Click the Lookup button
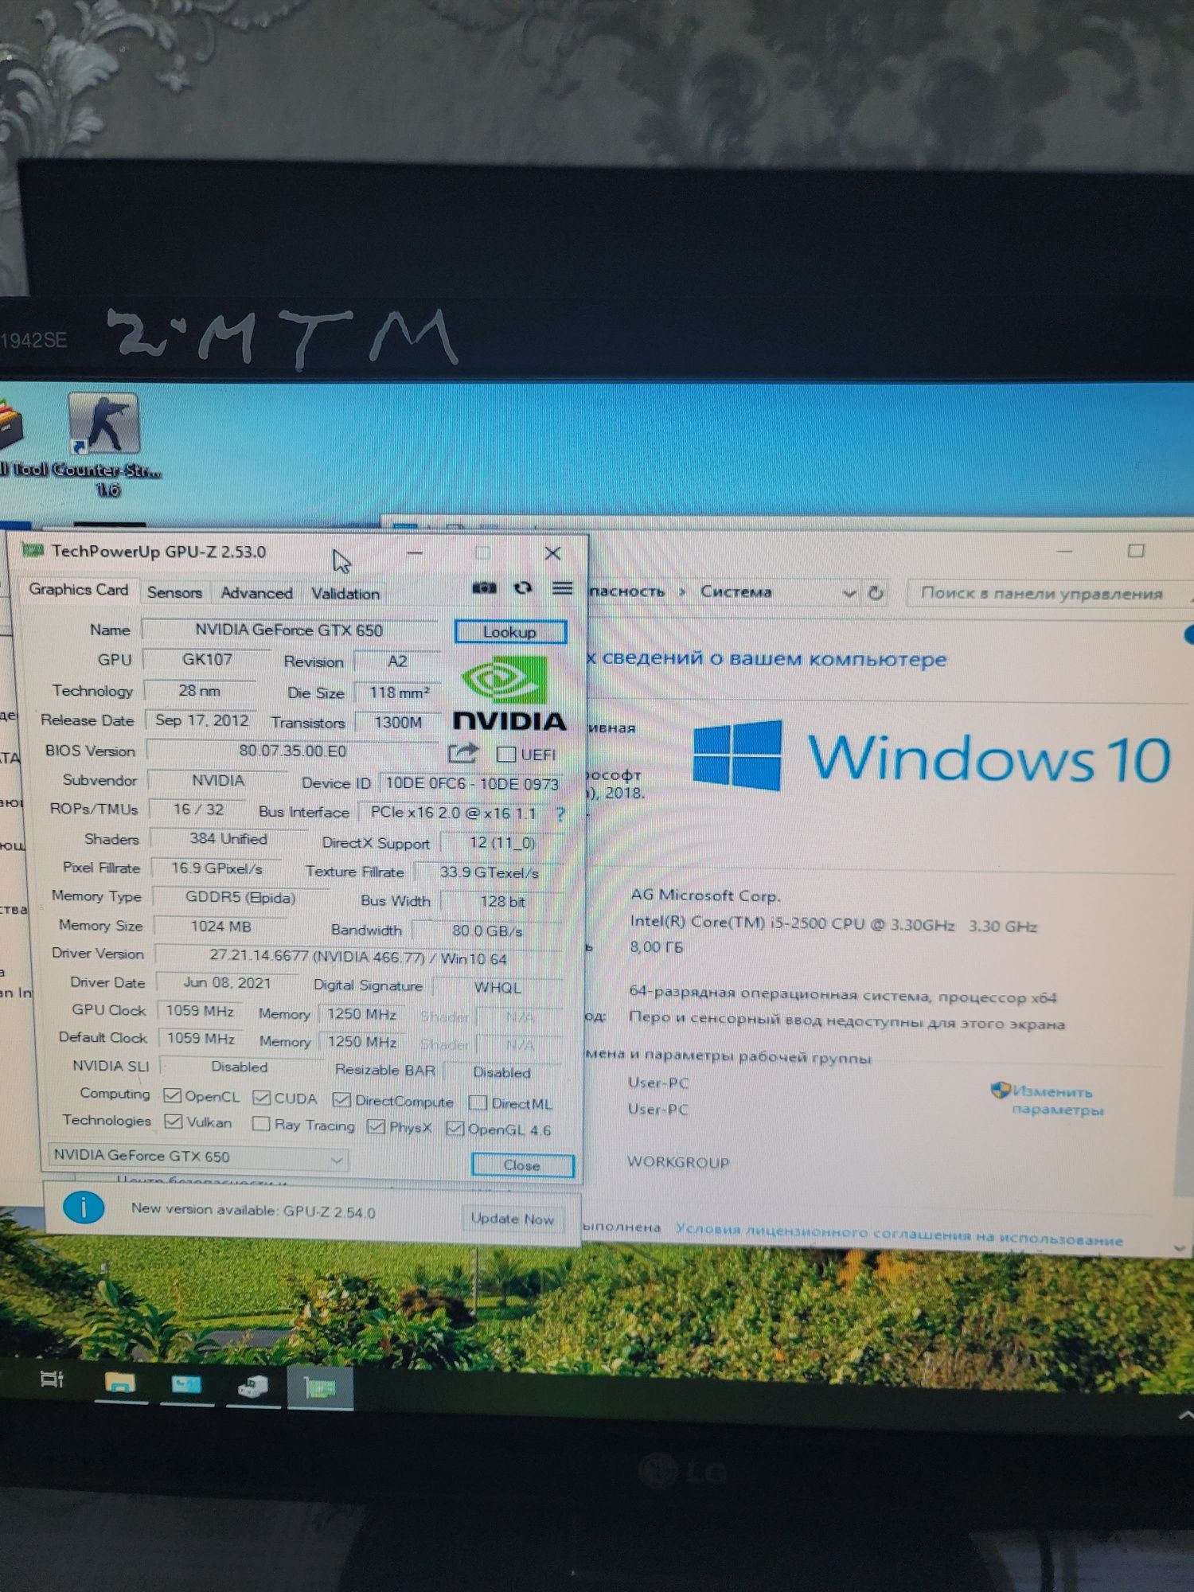Image resolution: width=1194 pixels, height=1592 pixels. [510, 632]
